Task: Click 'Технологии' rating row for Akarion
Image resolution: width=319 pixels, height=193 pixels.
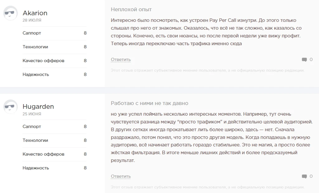Action: pos(55,47)
